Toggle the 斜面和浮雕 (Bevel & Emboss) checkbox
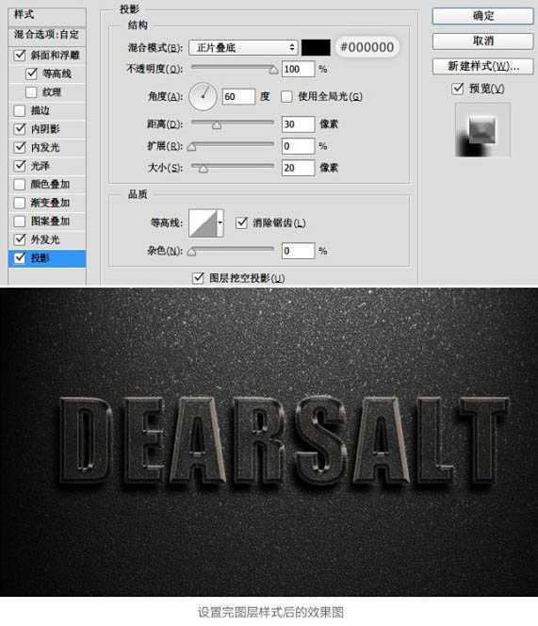This screenshot has height=626, width=538. click(20, 55)
